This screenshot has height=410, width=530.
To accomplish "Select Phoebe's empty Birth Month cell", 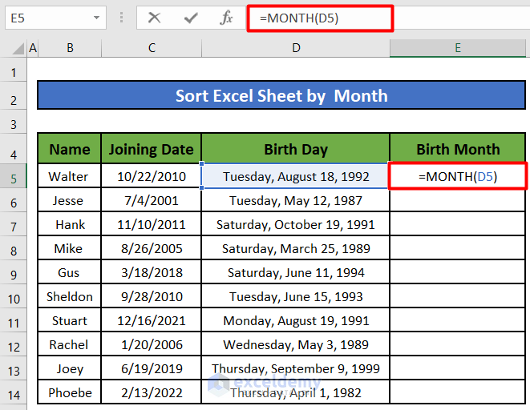I will (x=458, y=393).
